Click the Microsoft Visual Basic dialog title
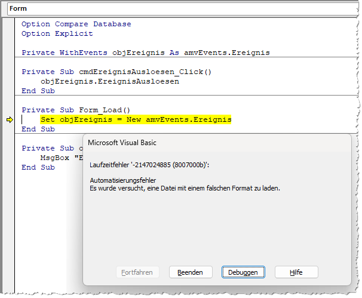This screenshot has width=362, height=298. [x=122, y=143]
